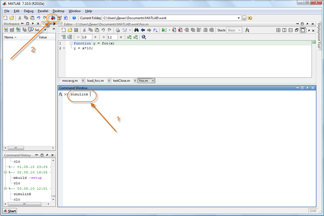Split Editor top and bottom

click(291, 30)
